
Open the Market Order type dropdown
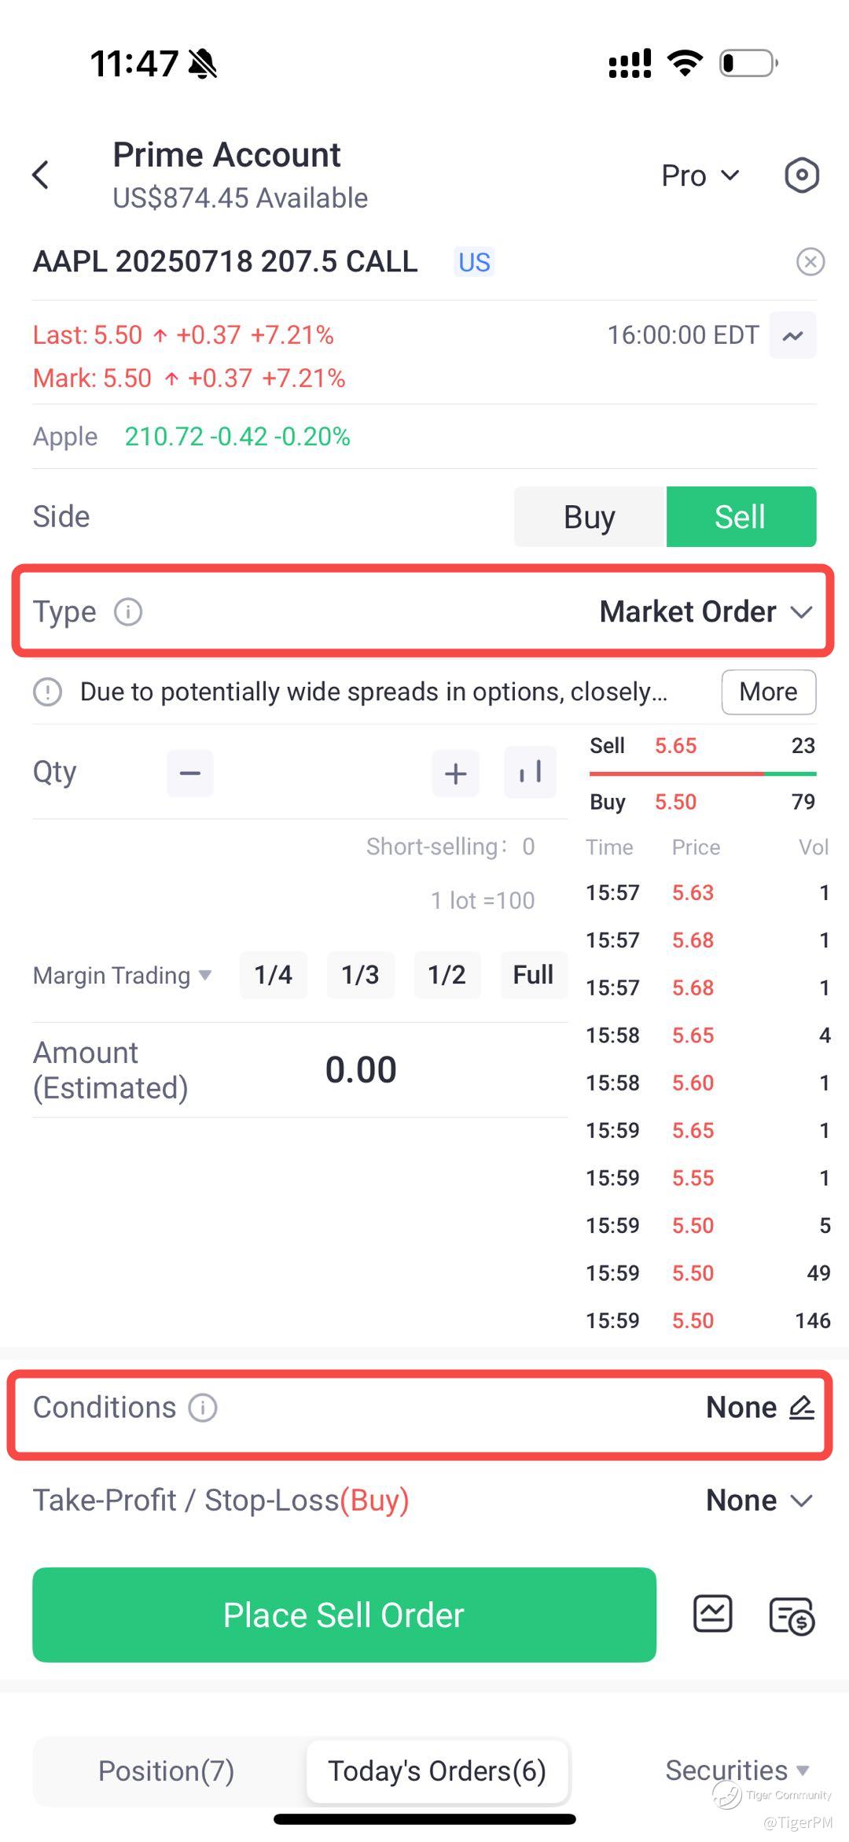[x=705, y=612]
